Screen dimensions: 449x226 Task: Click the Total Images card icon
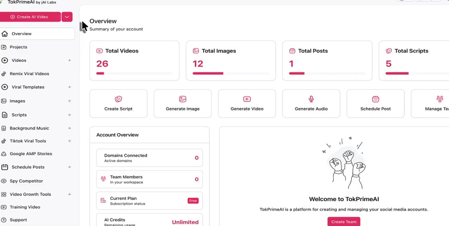[196, 51]
